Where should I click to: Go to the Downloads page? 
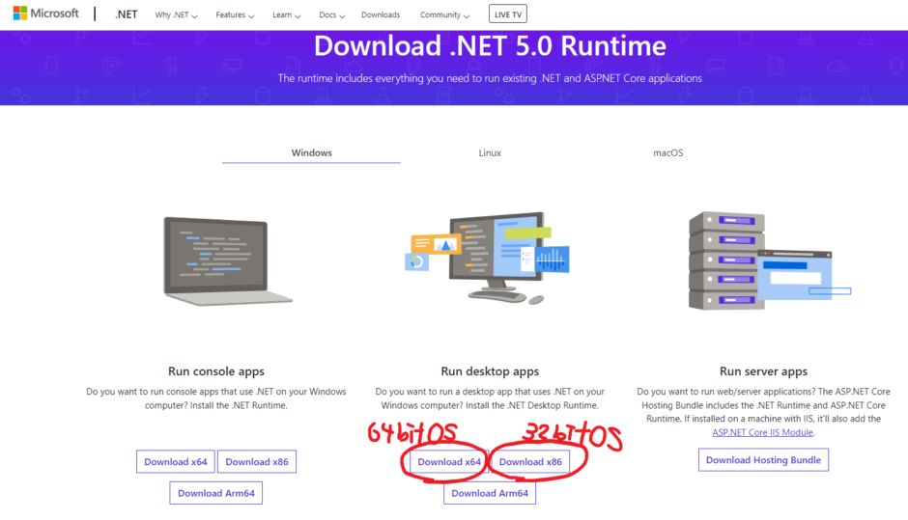click(380, 15)
